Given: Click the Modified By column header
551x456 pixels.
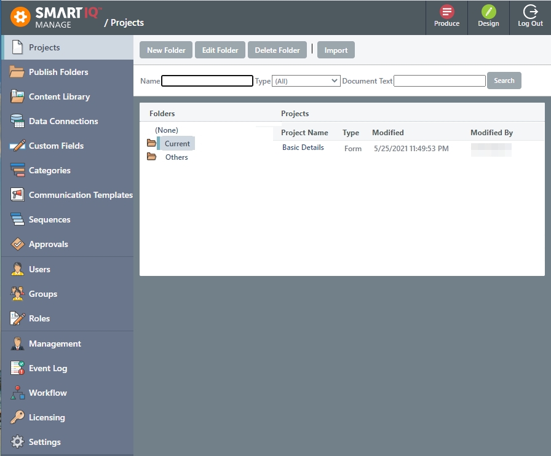Looking at the screenshot, I should [x=491, y=133].
